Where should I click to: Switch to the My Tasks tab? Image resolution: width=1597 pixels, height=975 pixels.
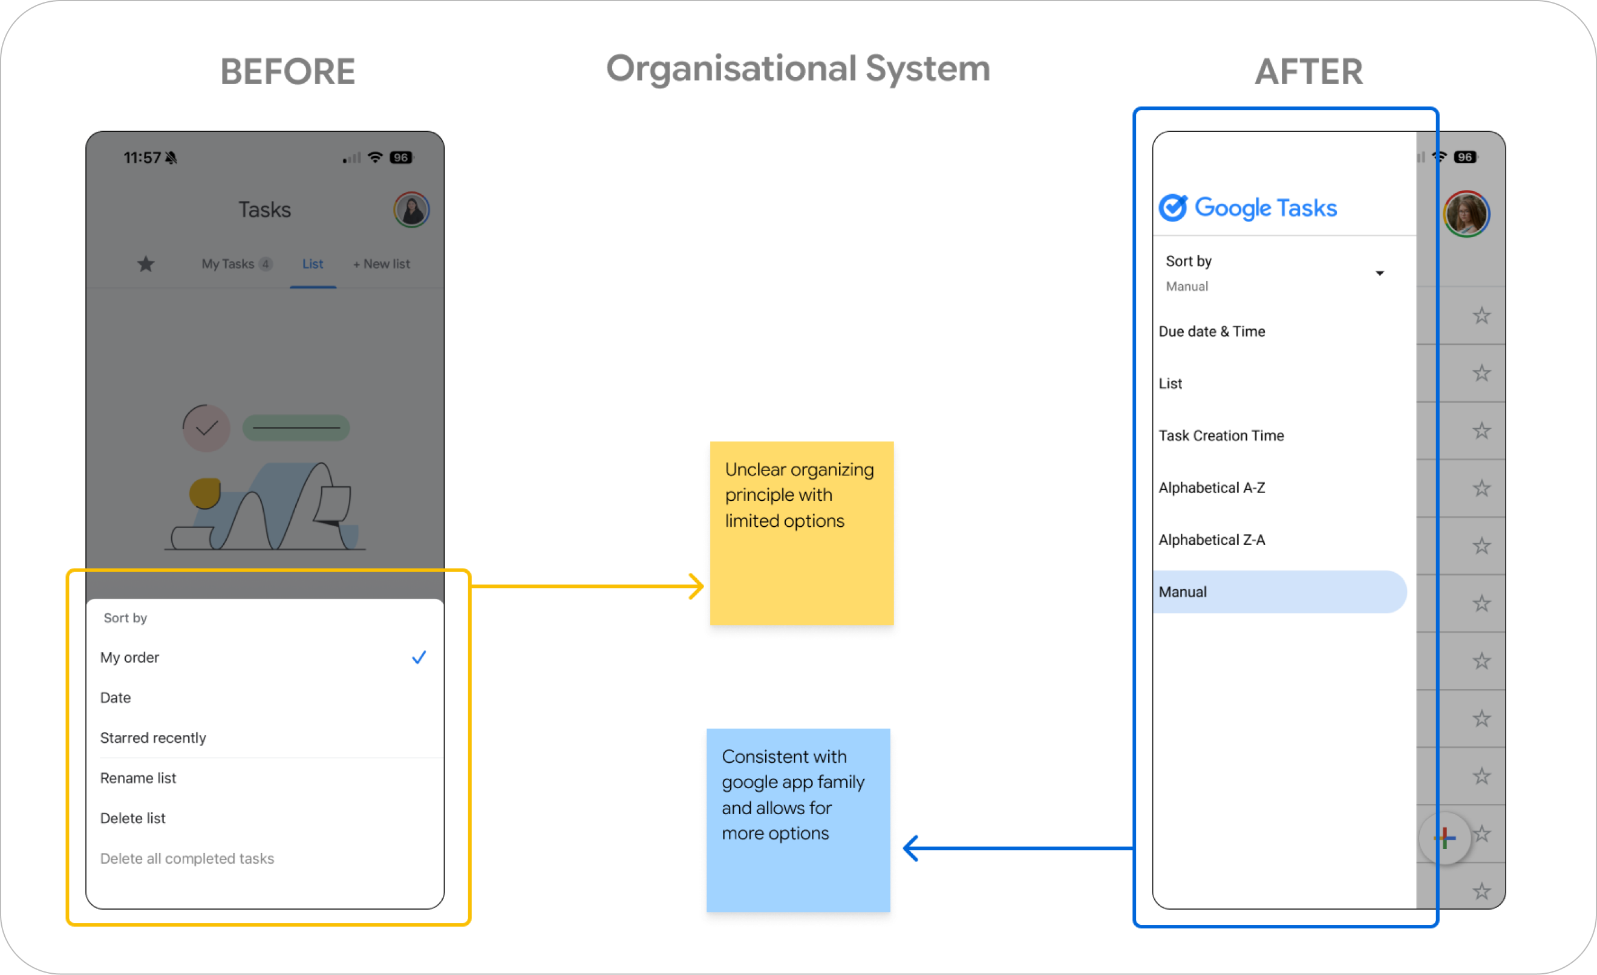tap(237, 264)
